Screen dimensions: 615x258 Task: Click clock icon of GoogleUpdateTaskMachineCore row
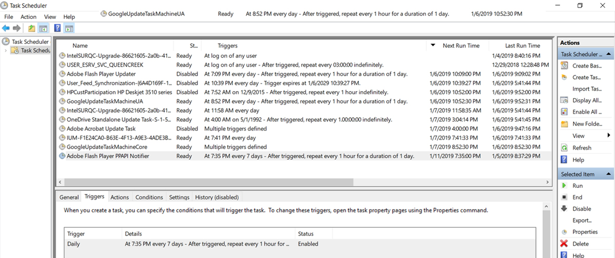[x=62, y=147]
